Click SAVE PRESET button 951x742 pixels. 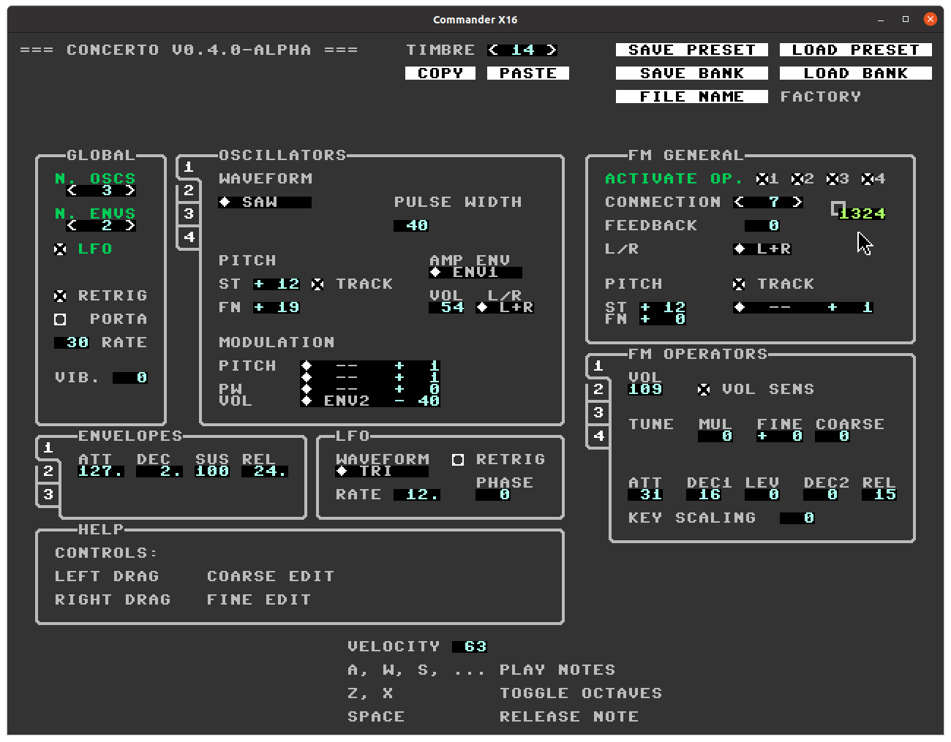[x=692, y=50]
